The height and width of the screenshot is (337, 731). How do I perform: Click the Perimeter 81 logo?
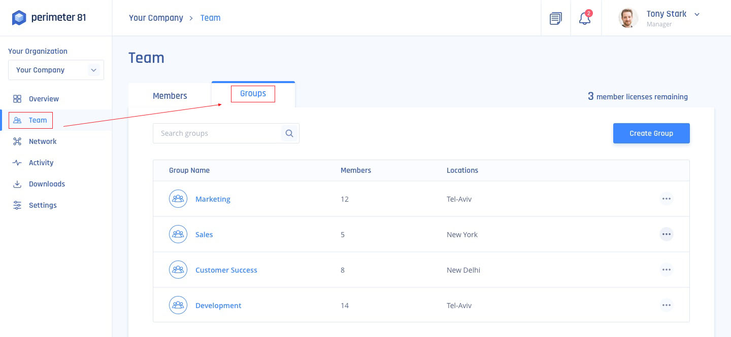pyautogui.click(x=49, y=18)
